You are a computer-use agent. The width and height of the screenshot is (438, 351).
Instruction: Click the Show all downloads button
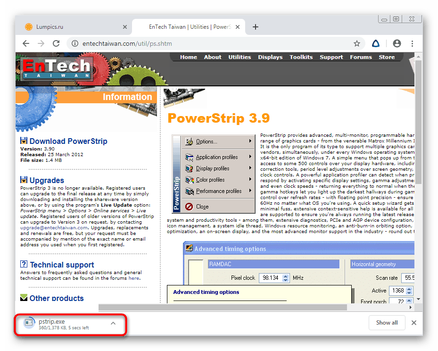coord(387,323)
